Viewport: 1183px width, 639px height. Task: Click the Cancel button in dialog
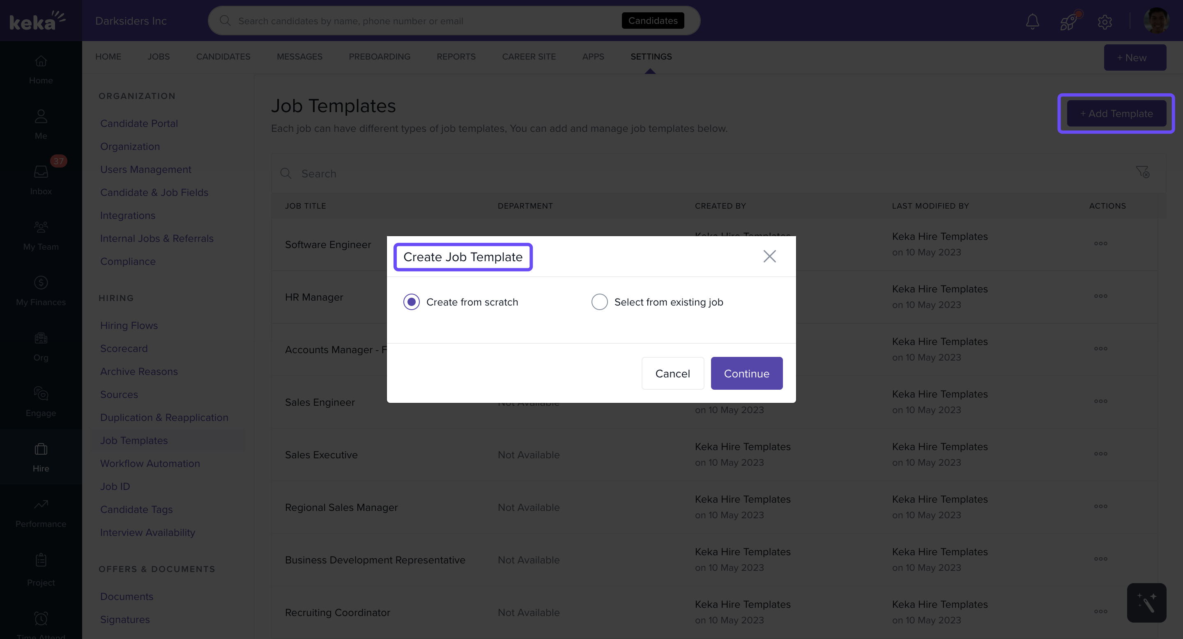coord(672,373)
